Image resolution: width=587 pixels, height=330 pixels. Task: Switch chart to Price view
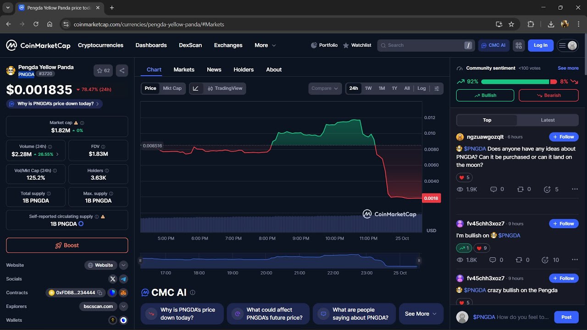tap(150, 88)
